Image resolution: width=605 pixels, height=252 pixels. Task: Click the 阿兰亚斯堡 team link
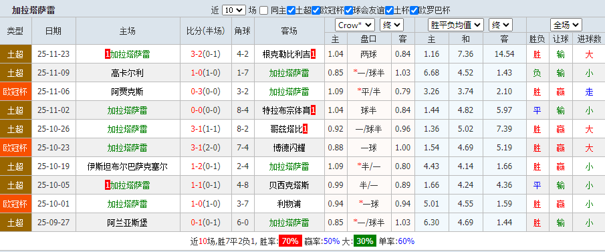click(x=128, y=223)
